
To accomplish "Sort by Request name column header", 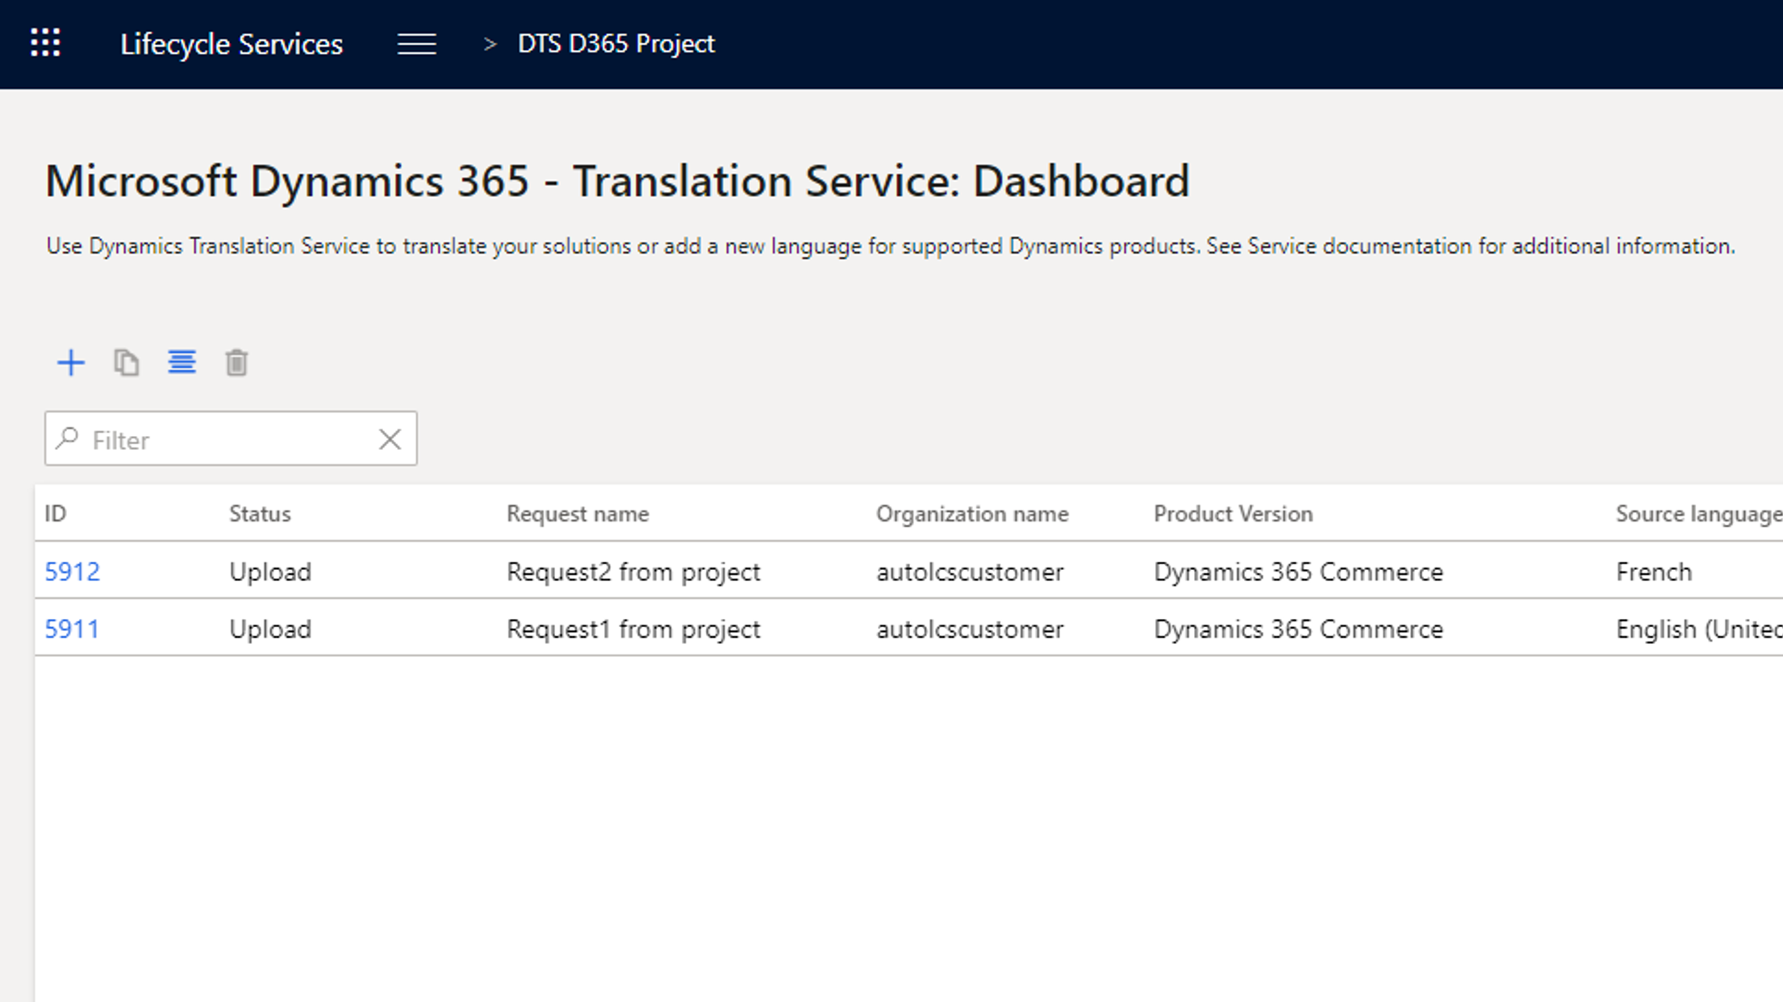I will click(578, 513).
